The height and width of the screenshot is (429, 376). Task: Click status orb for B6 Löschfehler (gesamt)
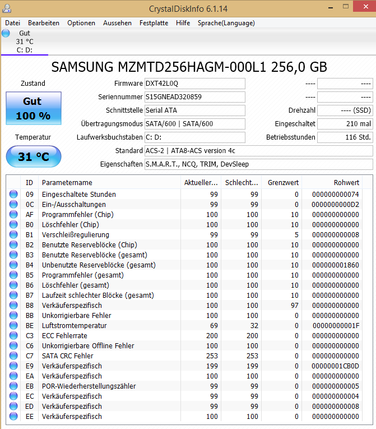pyautogui.click(x=13, y=285)
